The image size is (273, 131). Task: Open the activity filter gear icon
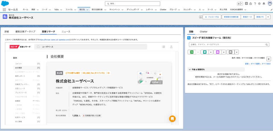click(x=268, y=59)
